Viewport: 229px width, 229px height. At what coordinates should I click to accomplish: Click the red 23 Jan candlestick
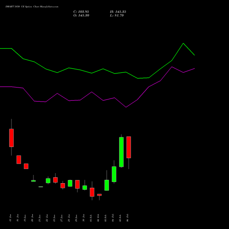pos(55,180)
